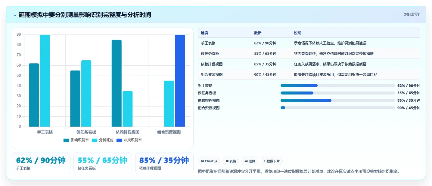This screenshot has width=432, height=186.
Task: Click the 对比矩阵 label in header
Action: pyautogui.click(x=412, y=14)
